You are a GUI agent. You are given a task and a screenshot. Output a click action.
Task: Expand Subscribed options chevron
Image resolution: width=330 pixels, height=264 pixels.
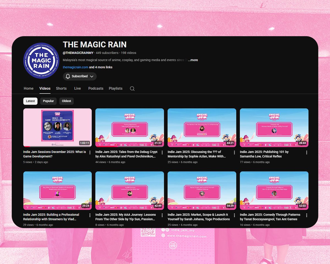click(x=92, y=76)
